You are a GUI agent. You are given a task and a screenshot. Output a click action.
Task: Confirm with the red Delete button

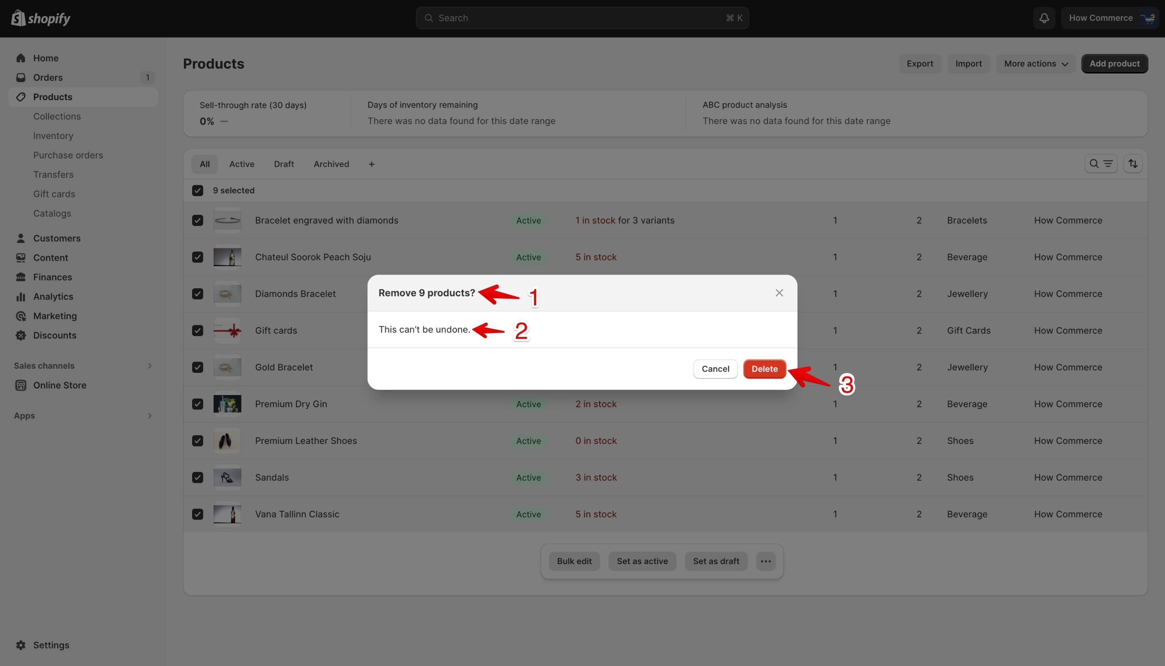[x=764, y=369]
